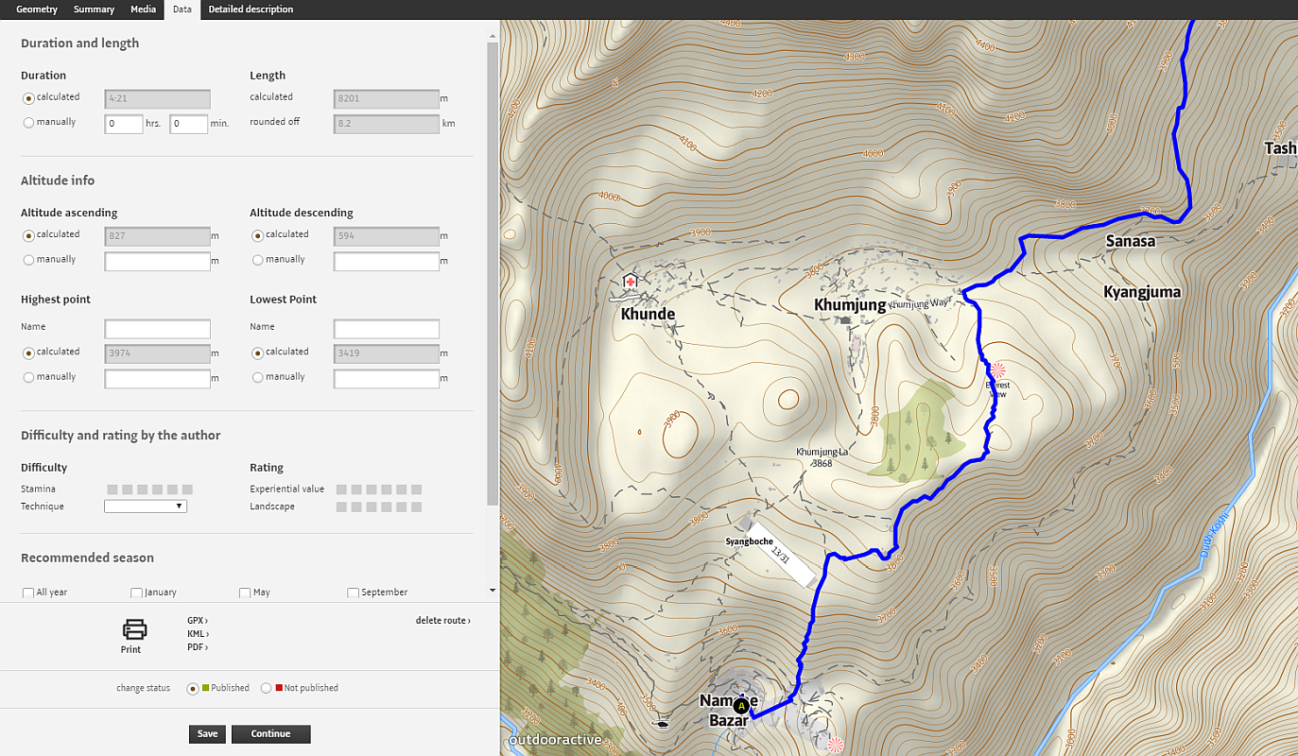Click the Khumjung La 3868 label
Viewport: 1298px width, 756px height.
click(x=822, y=457)
